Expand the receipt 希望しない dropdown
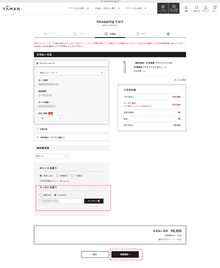Screen dimensions: 220x268 tap(51, 156)
